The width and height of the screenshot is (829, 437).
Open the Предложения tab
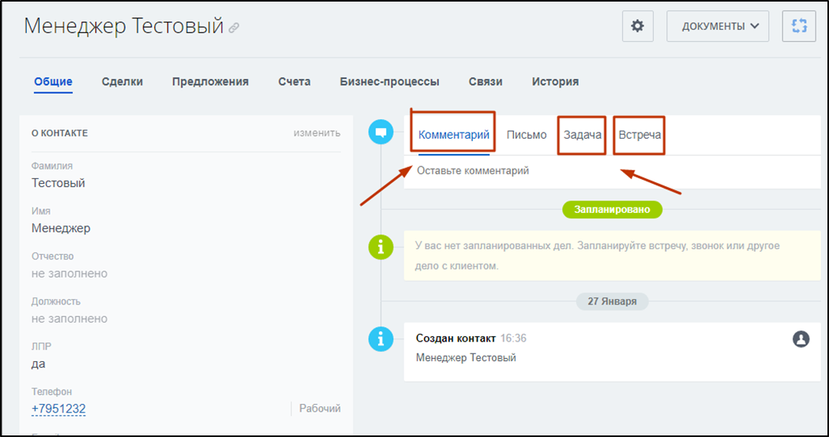tap(210, 81)
